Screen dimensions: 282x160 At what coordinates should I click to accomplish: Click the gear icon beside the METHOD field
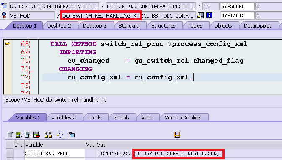coord(4,15)
